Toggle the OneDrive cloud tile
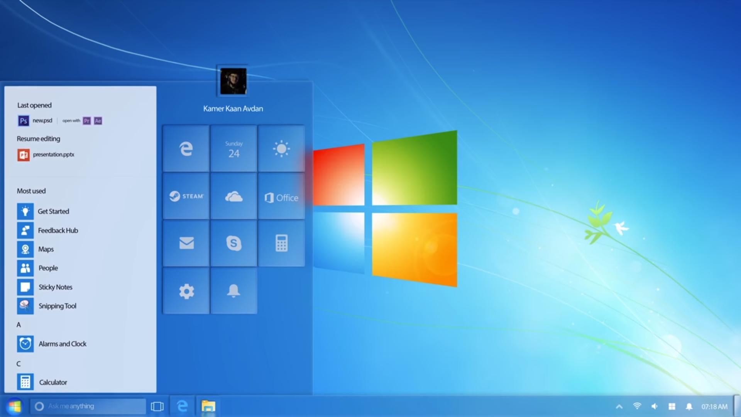741x417 pixels. (233, 195)
